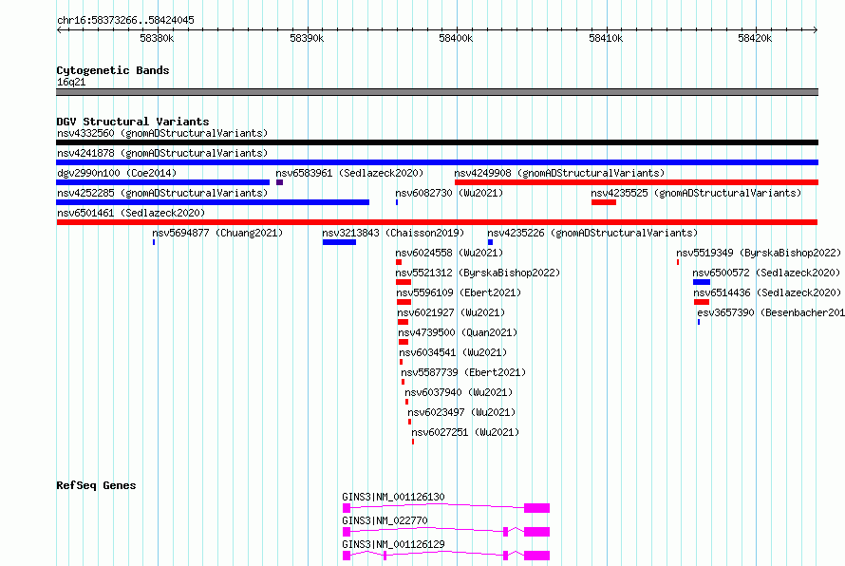Image resolution: width=845 pixels, height=566 pixels.
Task: Select the nsv4241878 blue variant bar
Action: click(437, 162)
